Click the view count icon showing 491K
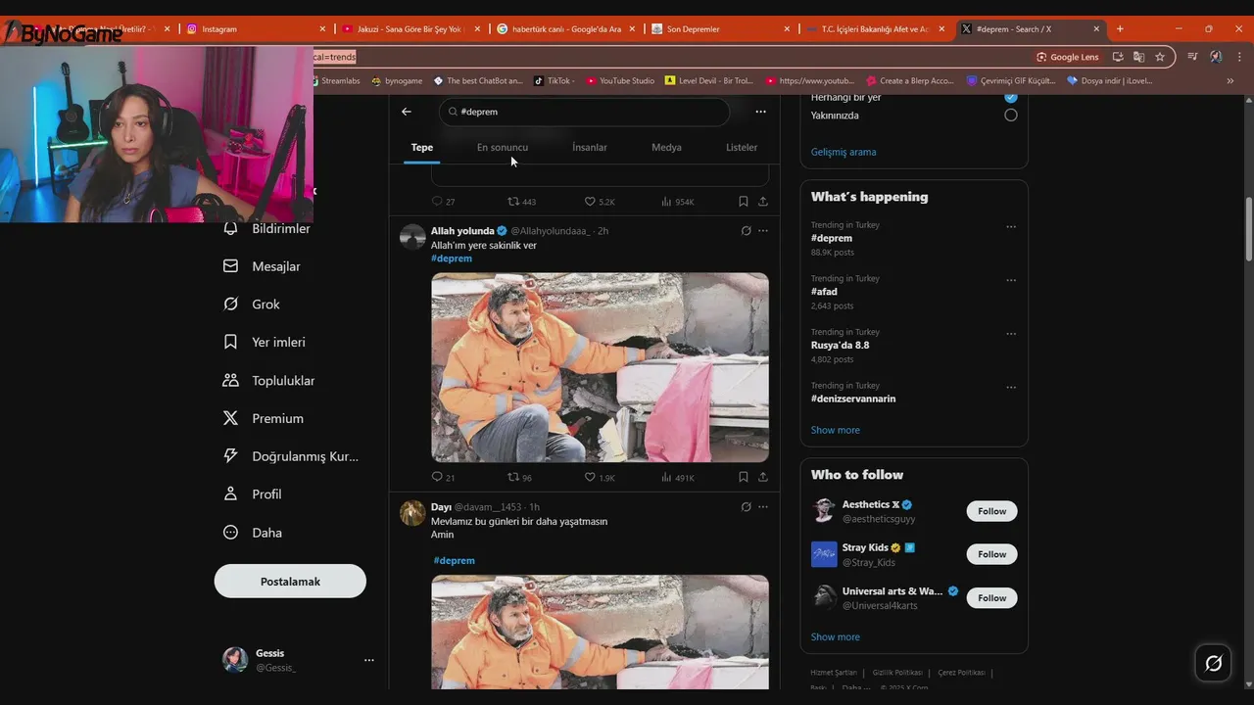1254x705 pixels. point(666,478)
